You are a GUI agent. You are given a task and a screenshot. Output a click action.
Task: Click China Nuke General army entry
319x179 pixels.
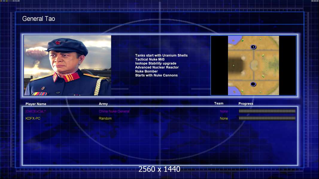pos(114,111)
